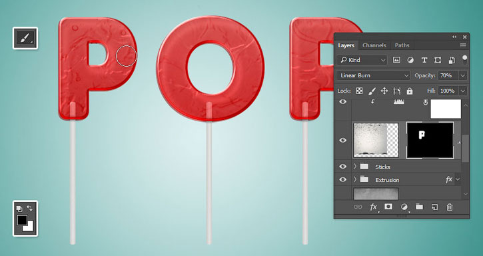
Task: Open the white background color picker
Action: tap(29, 227)
